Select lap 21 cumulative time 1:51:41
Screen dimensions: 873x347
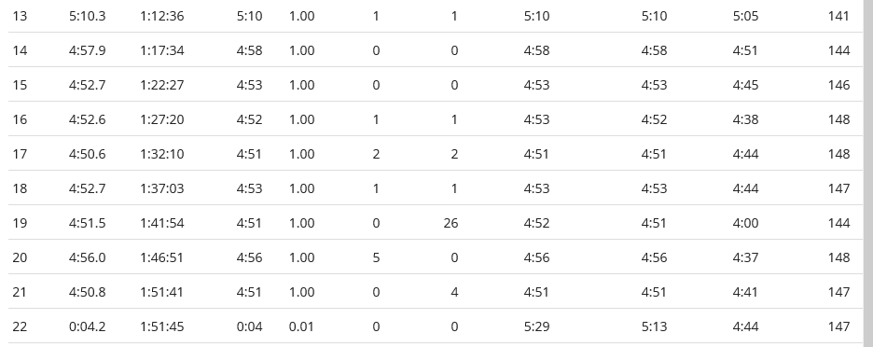tap(162, 292)
